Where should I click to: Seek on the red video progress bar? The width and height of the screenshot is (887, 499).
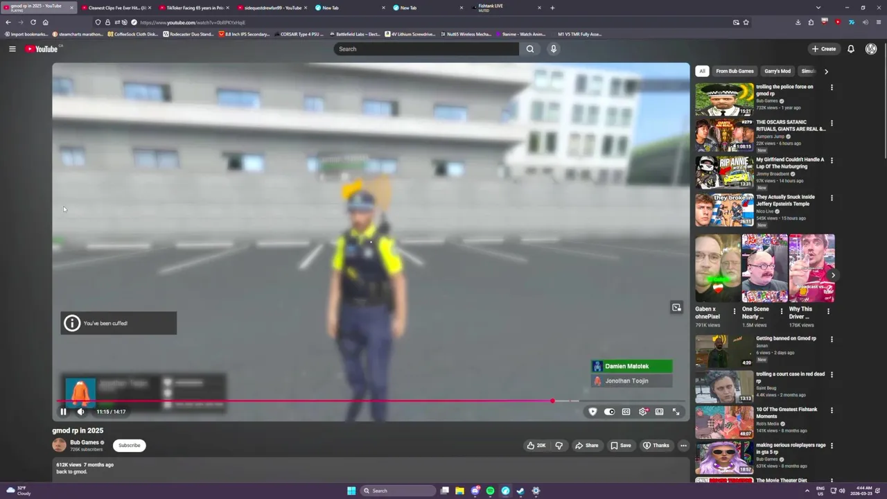coord(371,401)
